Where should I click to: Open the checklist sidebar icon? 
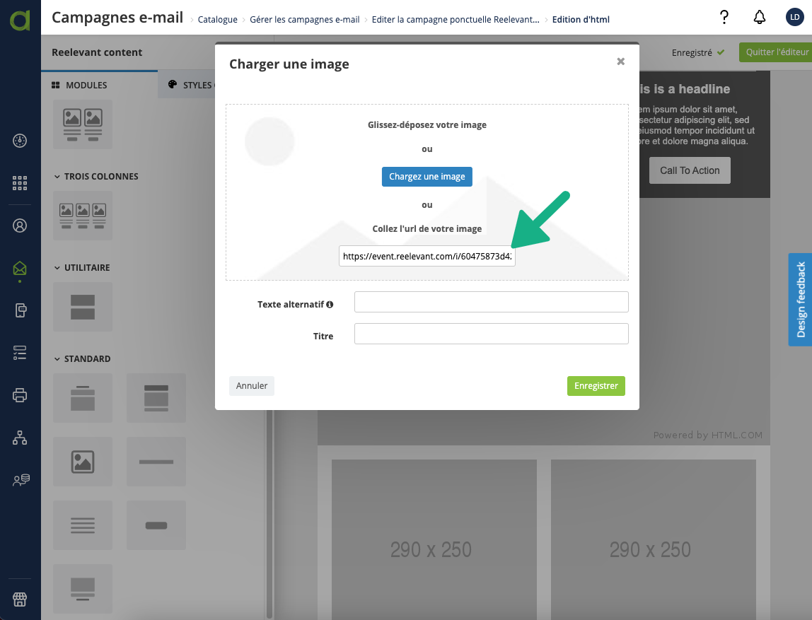point(20,353)
